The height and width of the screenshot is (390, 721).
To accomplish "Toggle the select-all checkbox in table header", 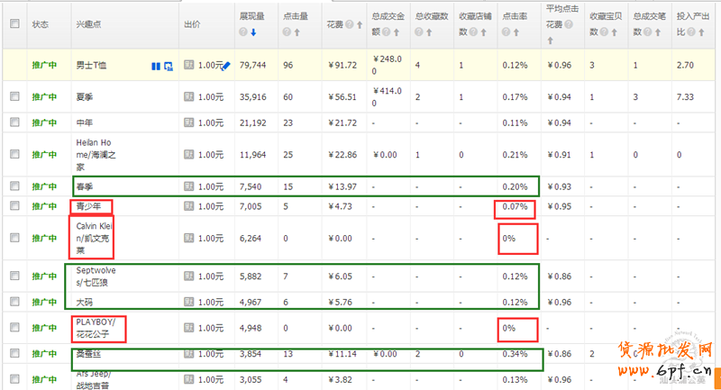I will pos(14,24).
